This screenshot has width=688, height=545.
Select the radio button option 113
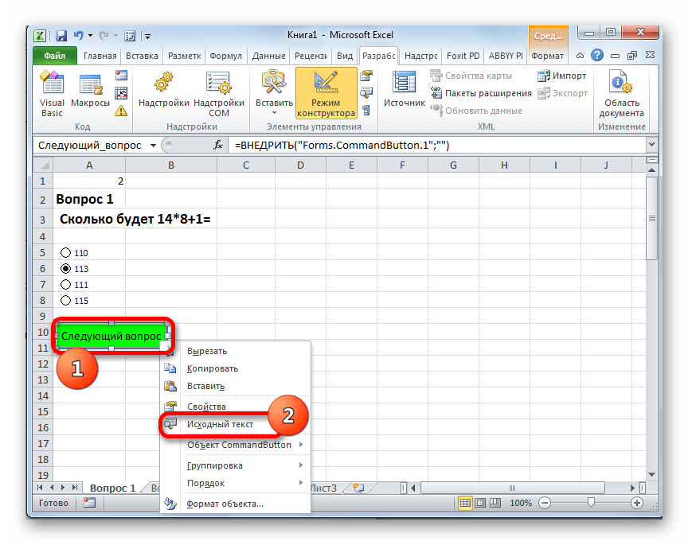tap(66, 268)
